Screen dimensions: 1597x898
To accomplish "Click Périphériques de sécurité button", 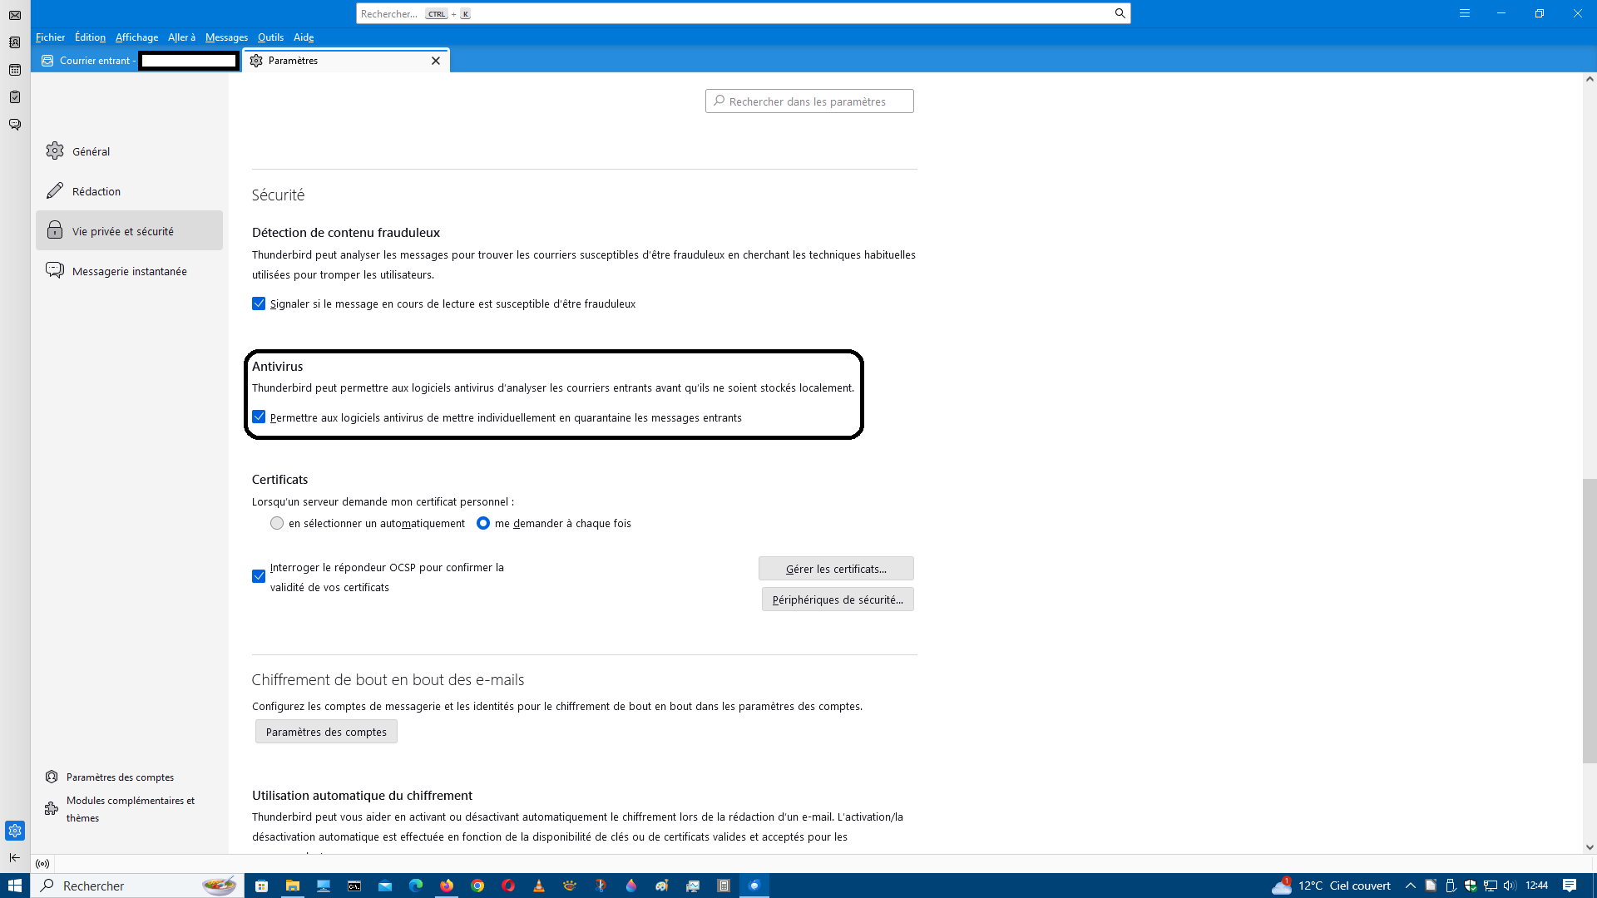I will pos(838,599).
